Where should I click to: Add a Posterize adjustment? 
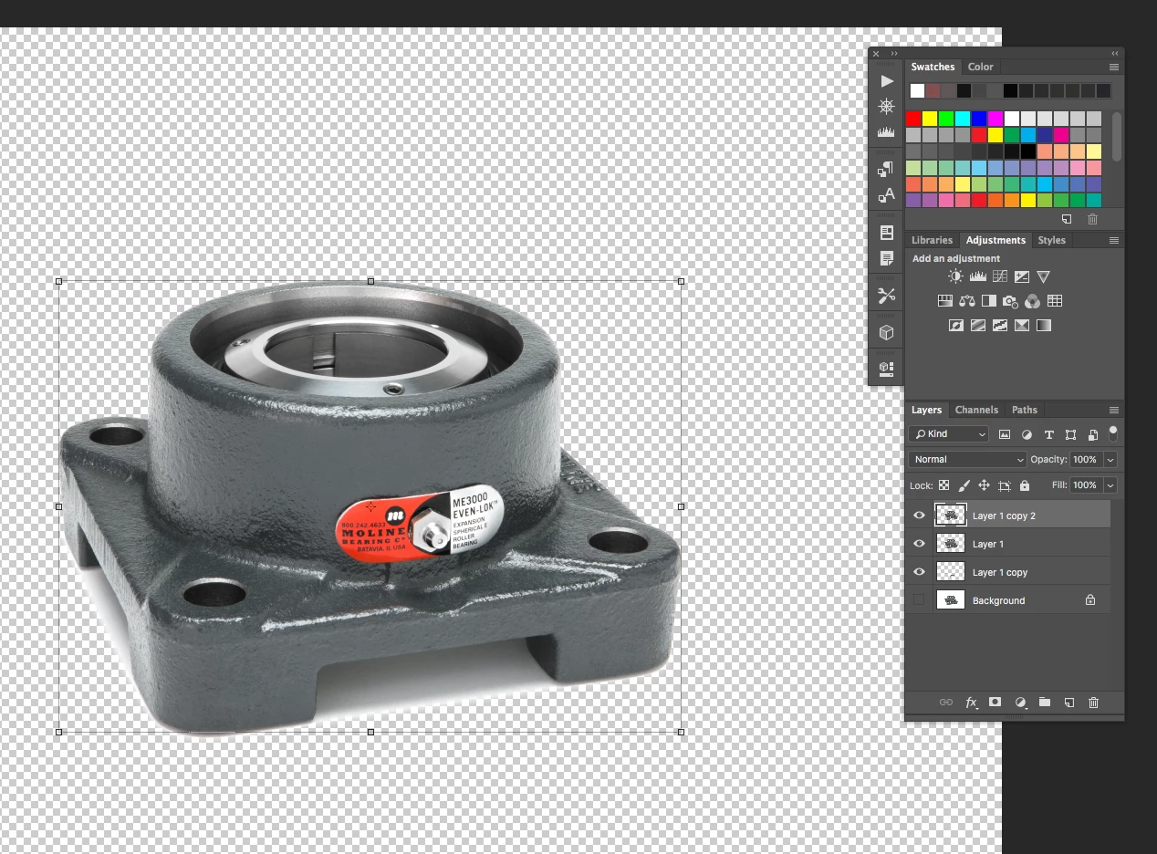(977, 326)
